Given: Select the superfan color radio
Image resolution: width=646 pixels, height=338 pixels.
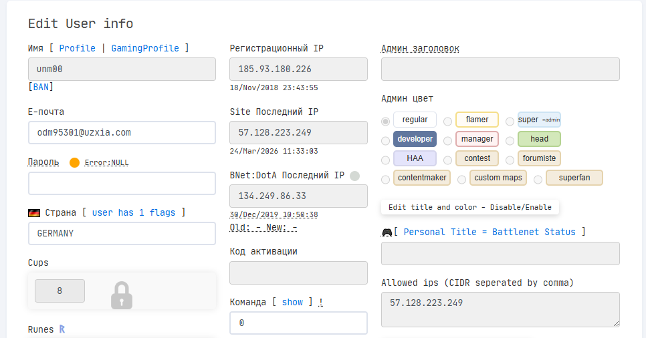Looking at the screenshot, I should point(538,180).
